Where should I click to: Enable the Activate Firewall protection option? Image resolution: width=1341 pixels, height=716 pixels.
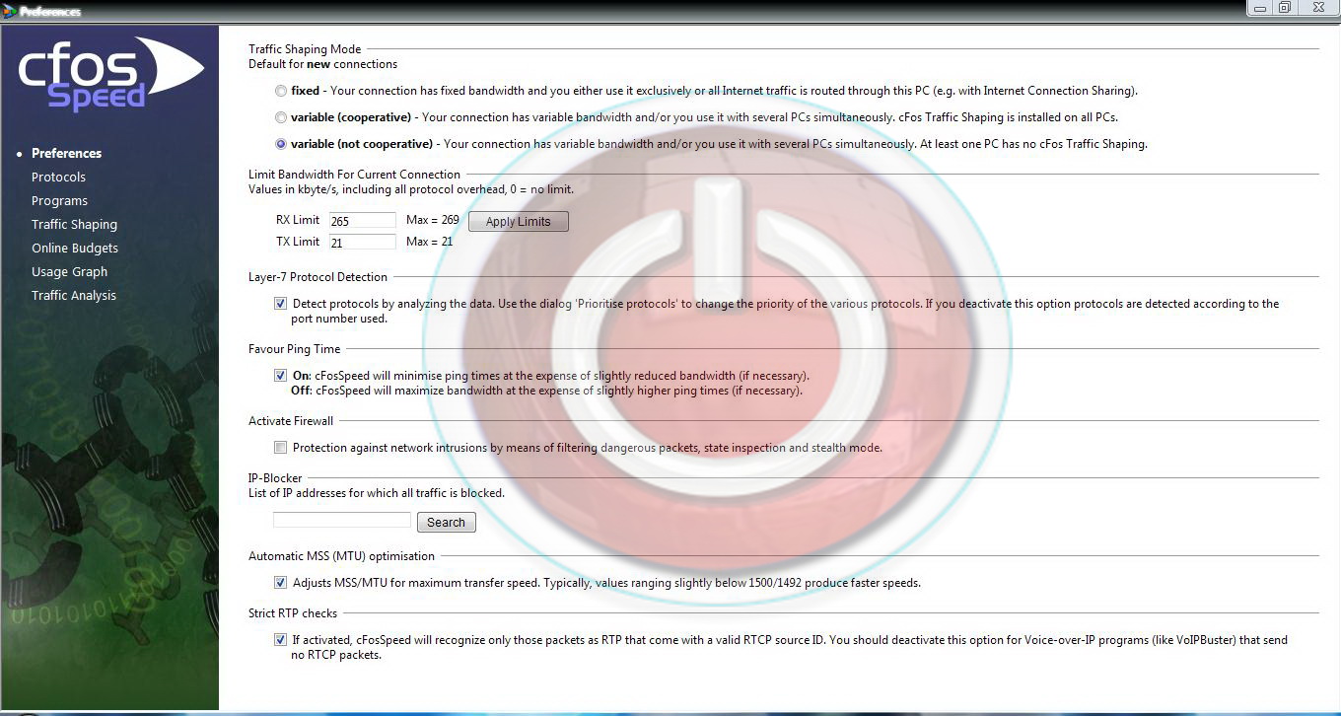tap(280, 447)
